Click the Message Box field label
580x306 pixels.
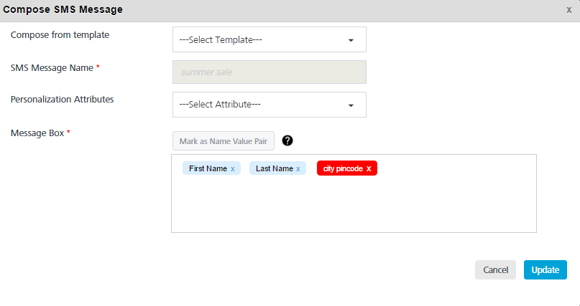37,133
